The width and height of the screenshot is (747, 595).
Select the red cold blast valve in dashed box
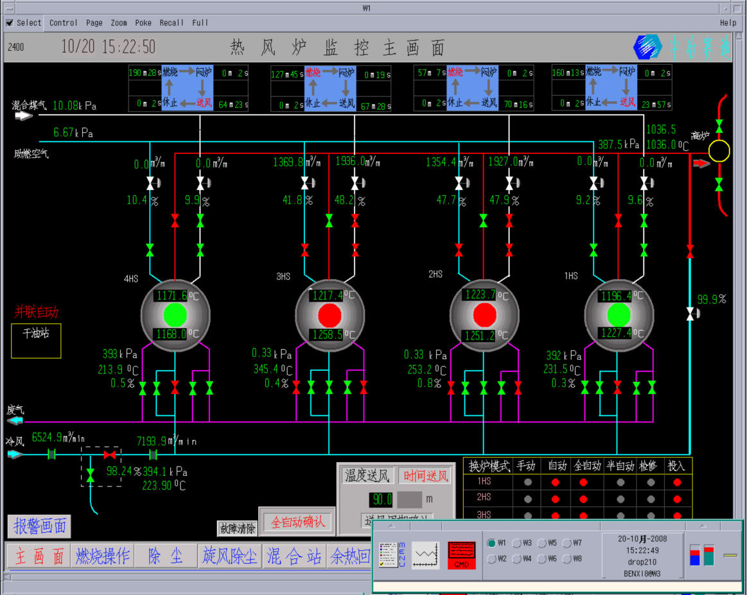point(110,454)
